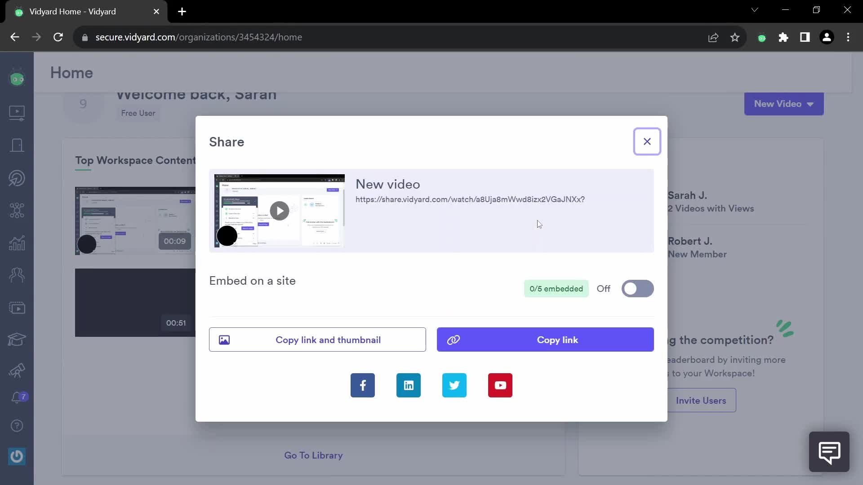The image size is (863, 485).
Task: Play the New video thumbnail
Action: 279,211
